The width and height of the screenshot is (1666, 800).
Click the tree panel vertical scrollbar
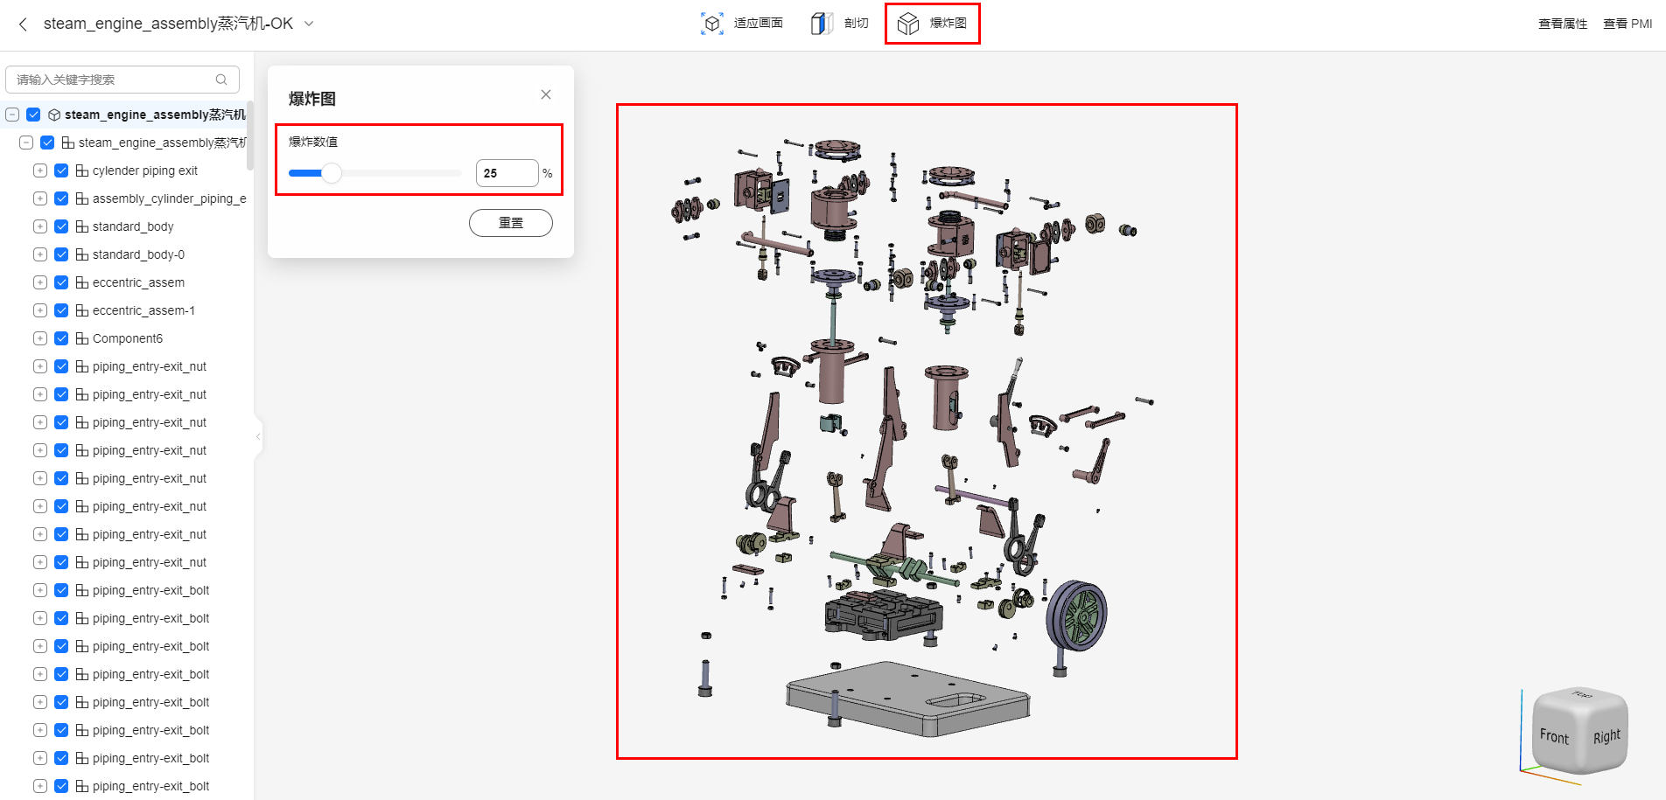[250, 136]
